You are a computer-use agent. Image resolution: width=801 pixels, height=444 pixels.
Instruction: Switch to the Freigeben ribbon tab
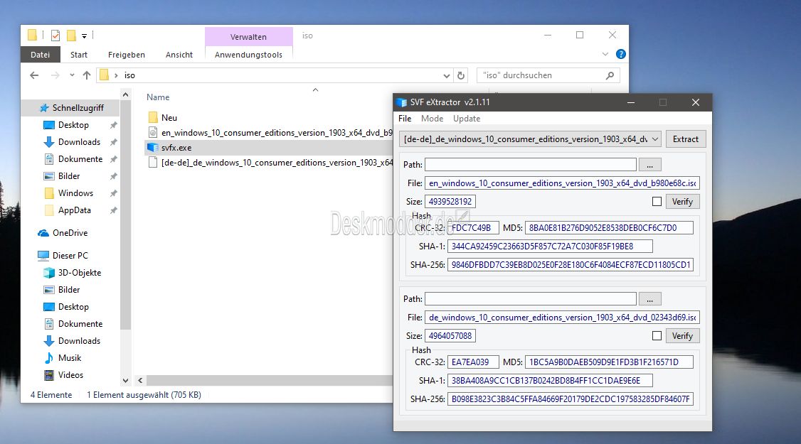coord(127,55)
